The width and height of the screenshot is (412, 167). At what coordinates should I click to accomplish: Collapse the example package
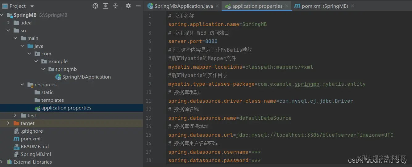tap(36, 62)
